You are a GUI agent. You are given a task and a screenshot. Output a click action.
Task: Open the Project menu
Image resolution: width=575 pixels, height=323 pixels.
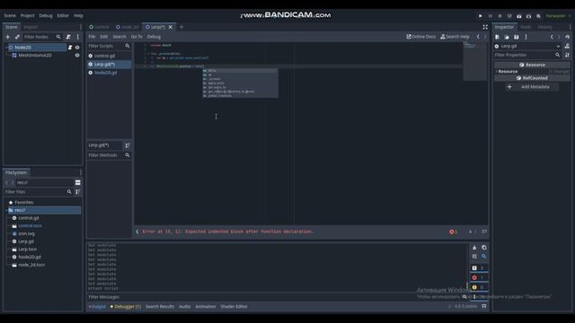(x=28, y=16)
